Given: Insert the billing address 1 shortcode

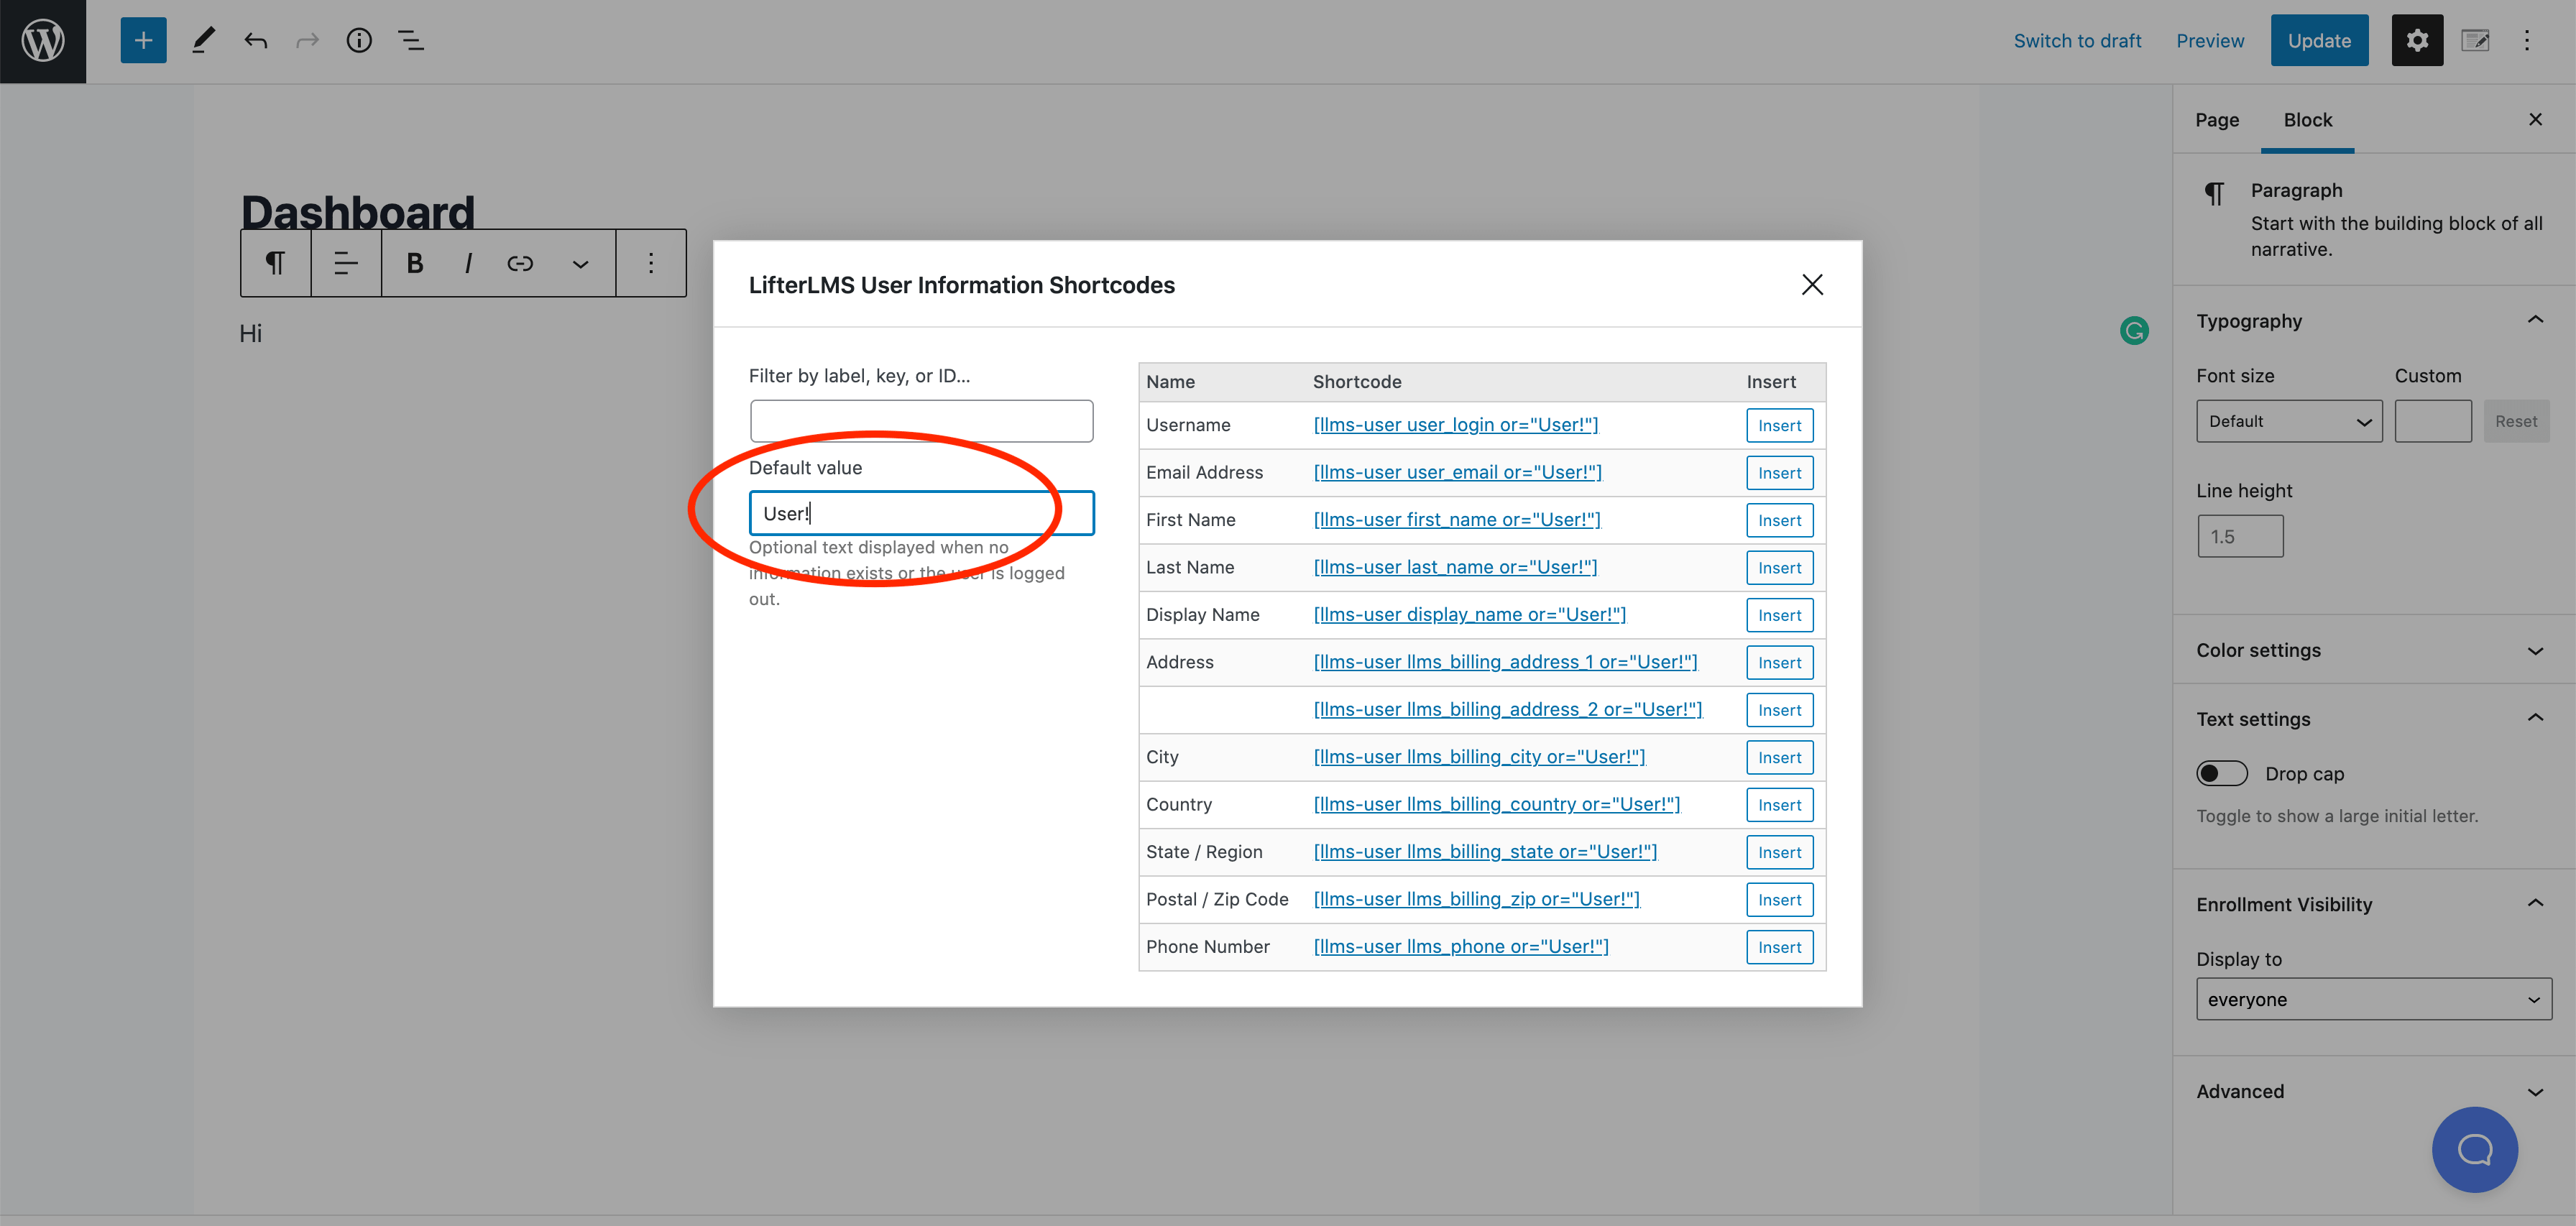Looking at the screenshot, I should (1779, 663).
